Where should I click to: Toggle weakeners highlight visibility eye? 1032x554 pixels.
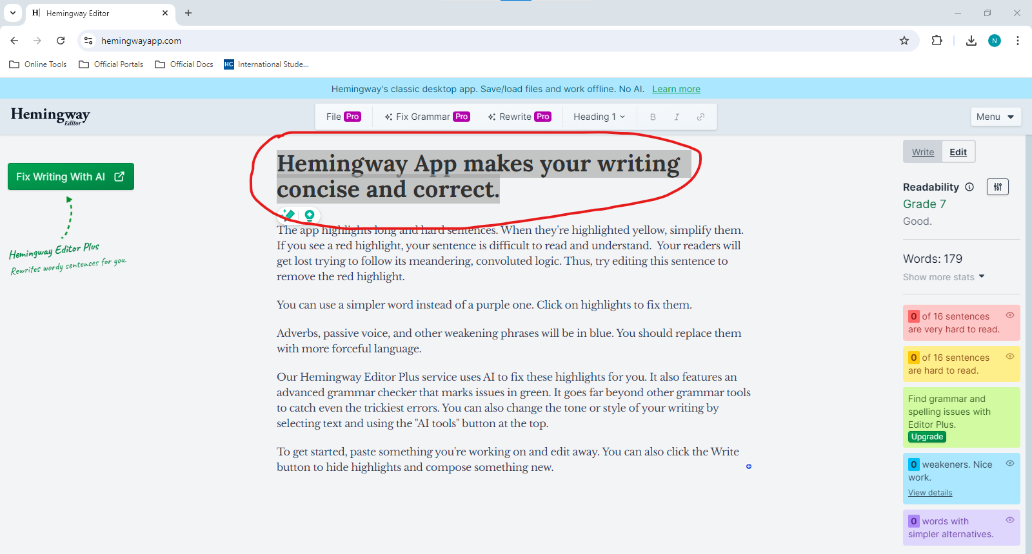[x=1010, y=463]
